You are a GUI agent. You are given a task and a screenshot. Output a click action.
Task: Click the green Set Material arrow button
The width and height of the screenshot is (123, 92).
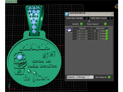(109, 77)
